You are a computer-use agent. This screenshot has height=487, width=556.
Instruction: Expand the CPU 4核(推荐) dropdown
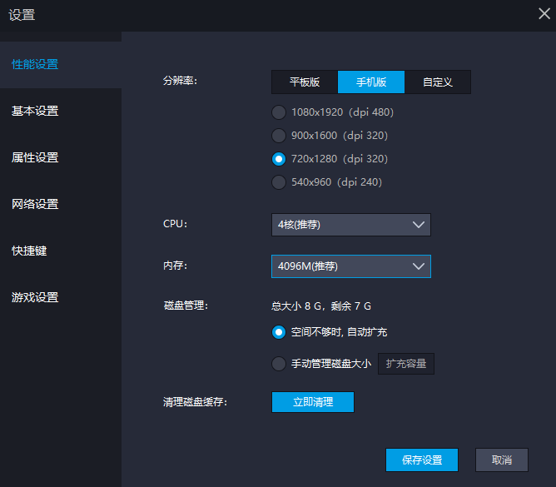point(350,225)
